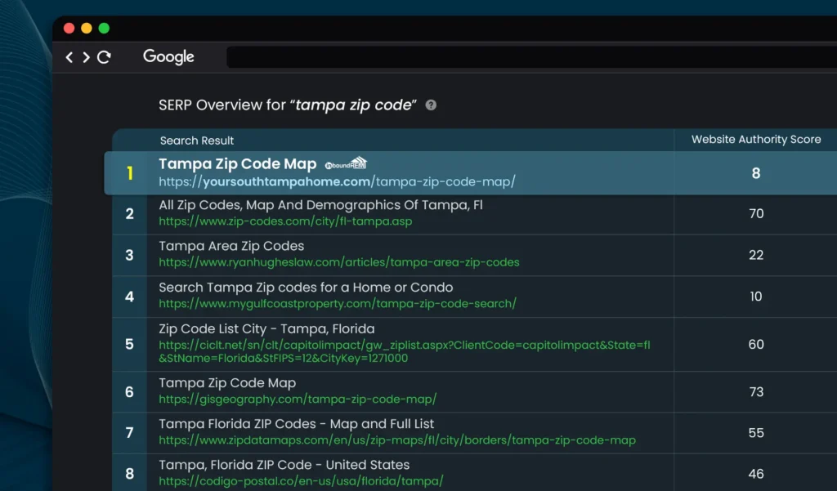Open the yoursouthtampahome.com tampa-zip-code-map link

337,181
